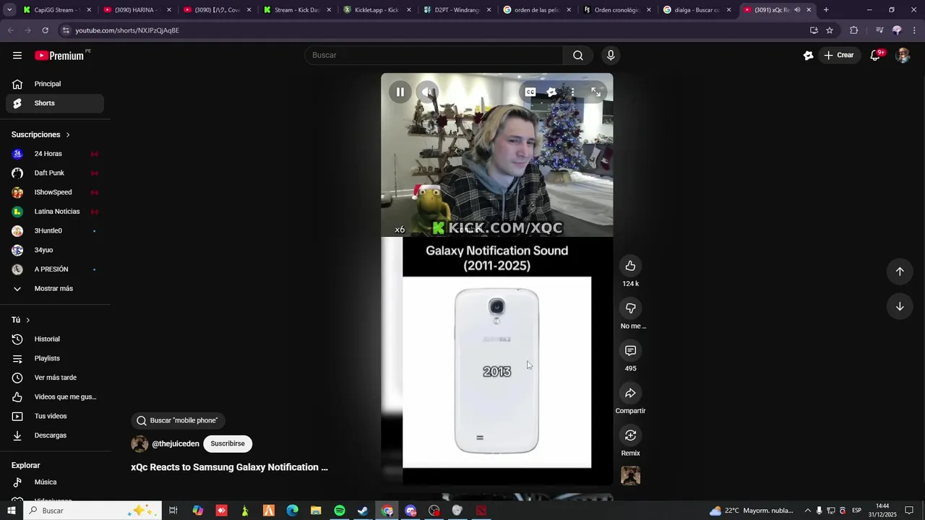Open the notifications bell
Screen dimensions: 925x520
(x=875, y=56)
